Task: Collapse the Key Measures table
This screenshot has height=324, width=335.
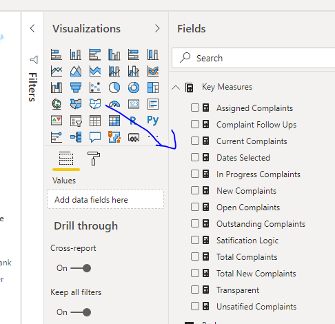Action: coord(176,88)
